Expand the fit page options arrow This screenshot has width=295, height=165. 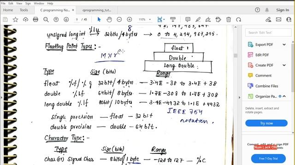click(x=164, y=19)
